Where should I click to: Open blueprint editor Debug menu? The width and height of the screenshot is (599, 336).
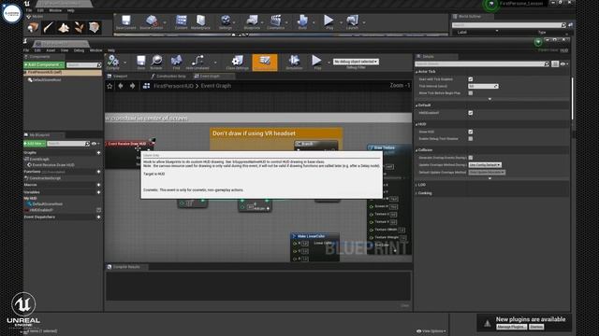[79, 50]
